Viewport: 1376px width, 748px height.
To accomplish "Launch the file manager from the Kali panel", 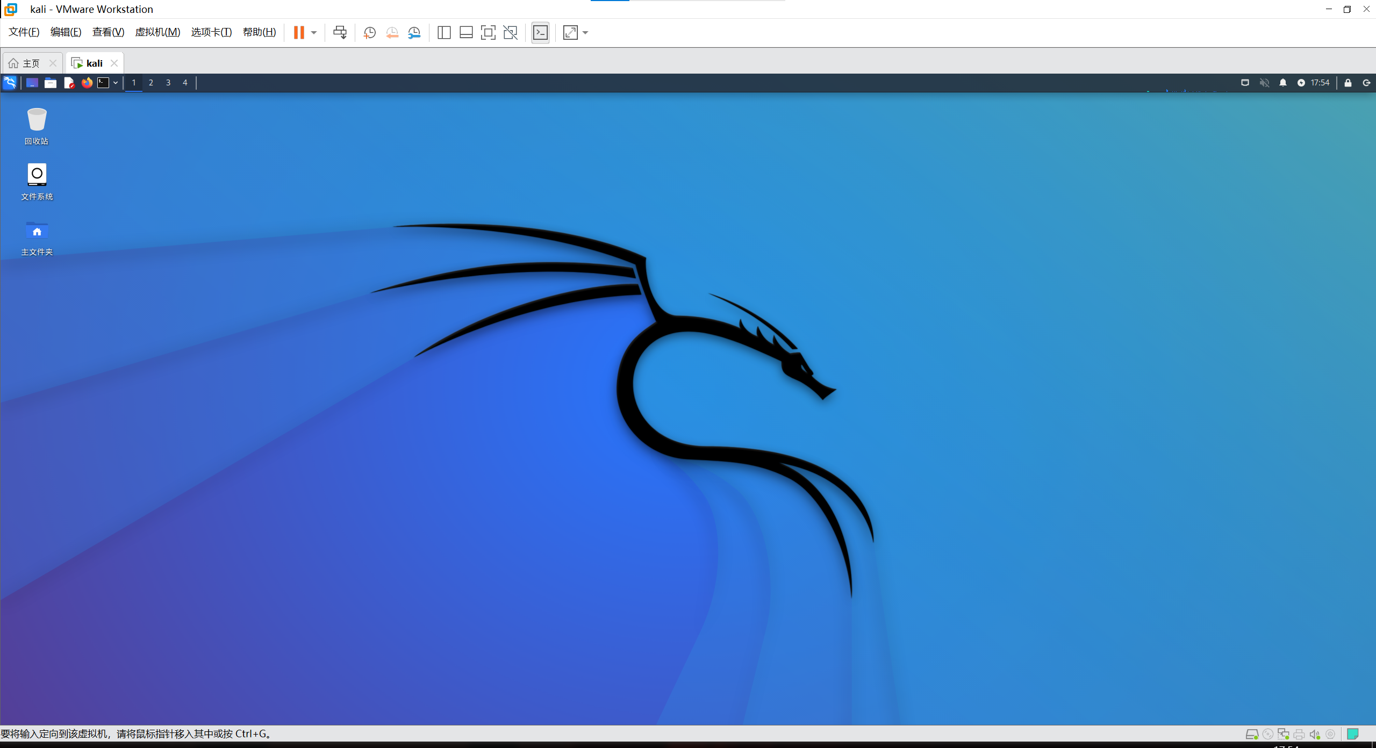I will (51, 83).
